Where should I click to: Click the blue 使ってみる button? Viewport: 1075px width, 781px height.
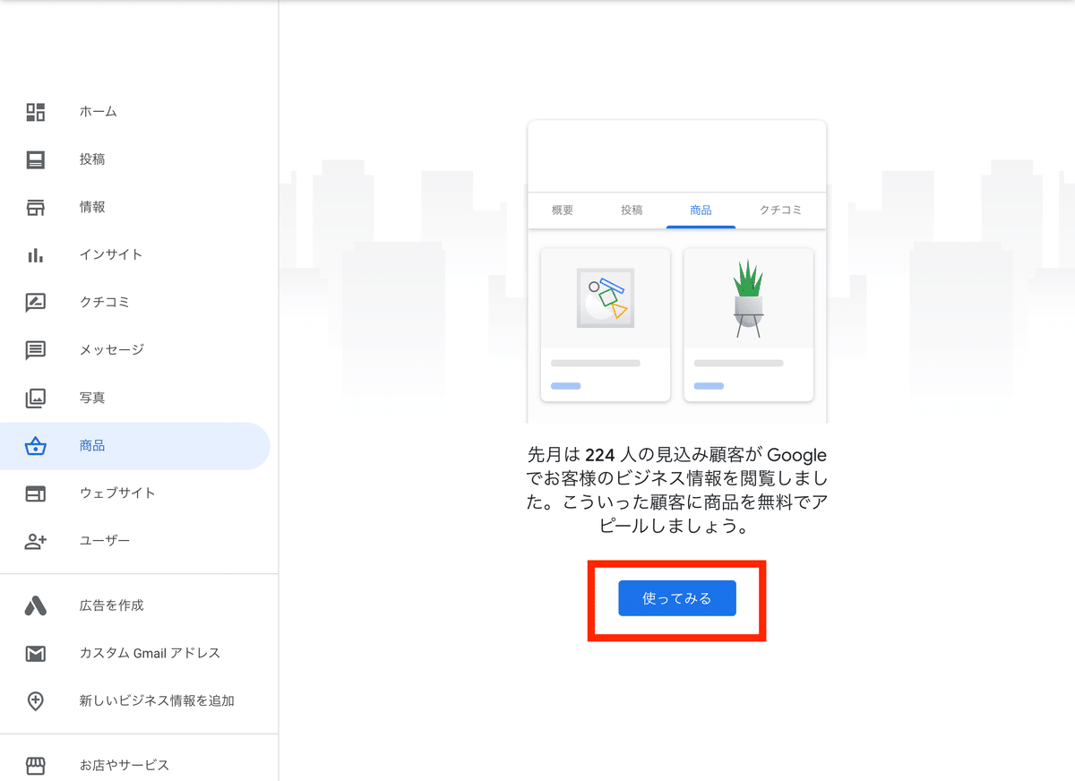click(677, 598)
